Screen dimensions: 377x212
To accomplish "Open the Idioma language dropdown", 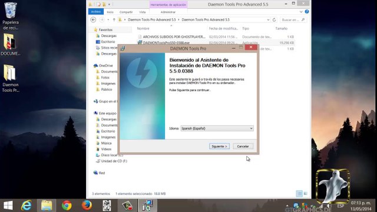I will (x=217, y=128).
